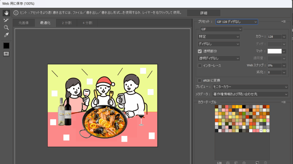Image resolution: width=293 pixels, height=164 pixels.
Task: Open the GIF file format dropdown
Action: (221, 29)
